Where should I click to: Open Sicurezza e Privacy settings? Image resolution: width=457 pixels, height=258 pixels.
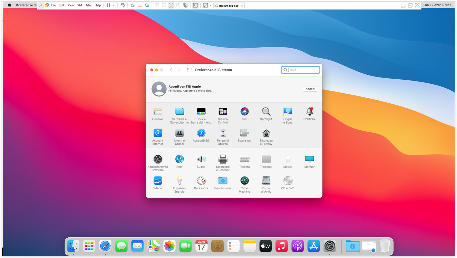tap(266, 137)
